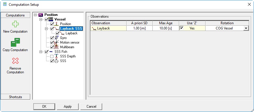Select the Motion sensor icon in tree
Image resolution: width=254 pixels, height=112 pixels.
pyautogui.click(x=56, y=42)
